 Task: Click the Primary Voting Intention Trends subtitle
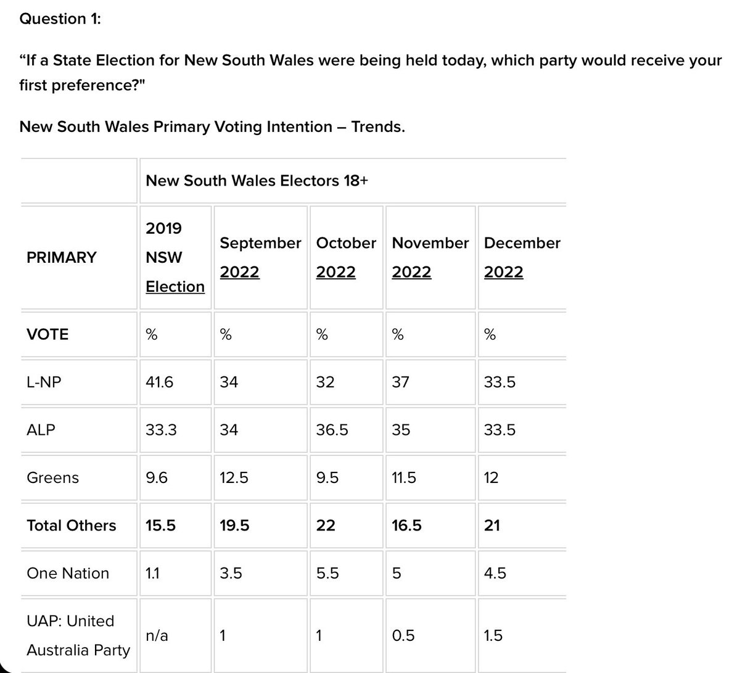212,127
